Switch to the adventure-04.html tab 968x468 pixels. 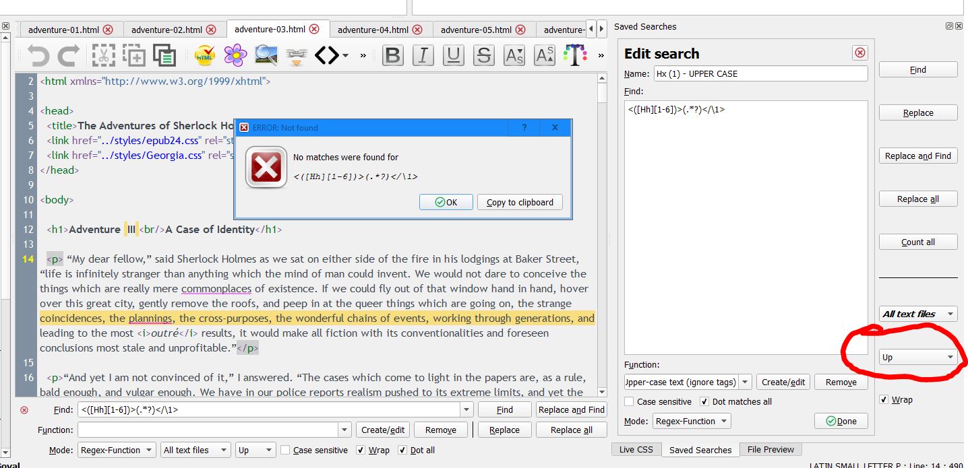coord(373,30)
